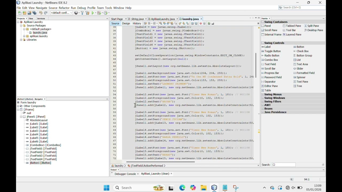The height and width of the screenshot is (192, 342).
Task: Open the Debugger Console output tab
Action: click(x=125, y=174)
